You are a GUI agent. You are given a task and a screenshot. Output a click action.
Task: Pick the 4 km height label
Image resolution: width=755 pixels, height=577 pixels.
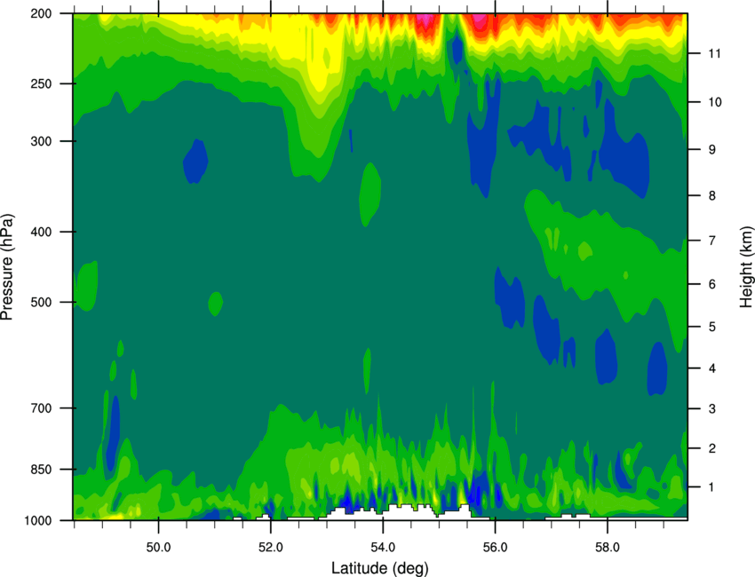coord(712,368)
